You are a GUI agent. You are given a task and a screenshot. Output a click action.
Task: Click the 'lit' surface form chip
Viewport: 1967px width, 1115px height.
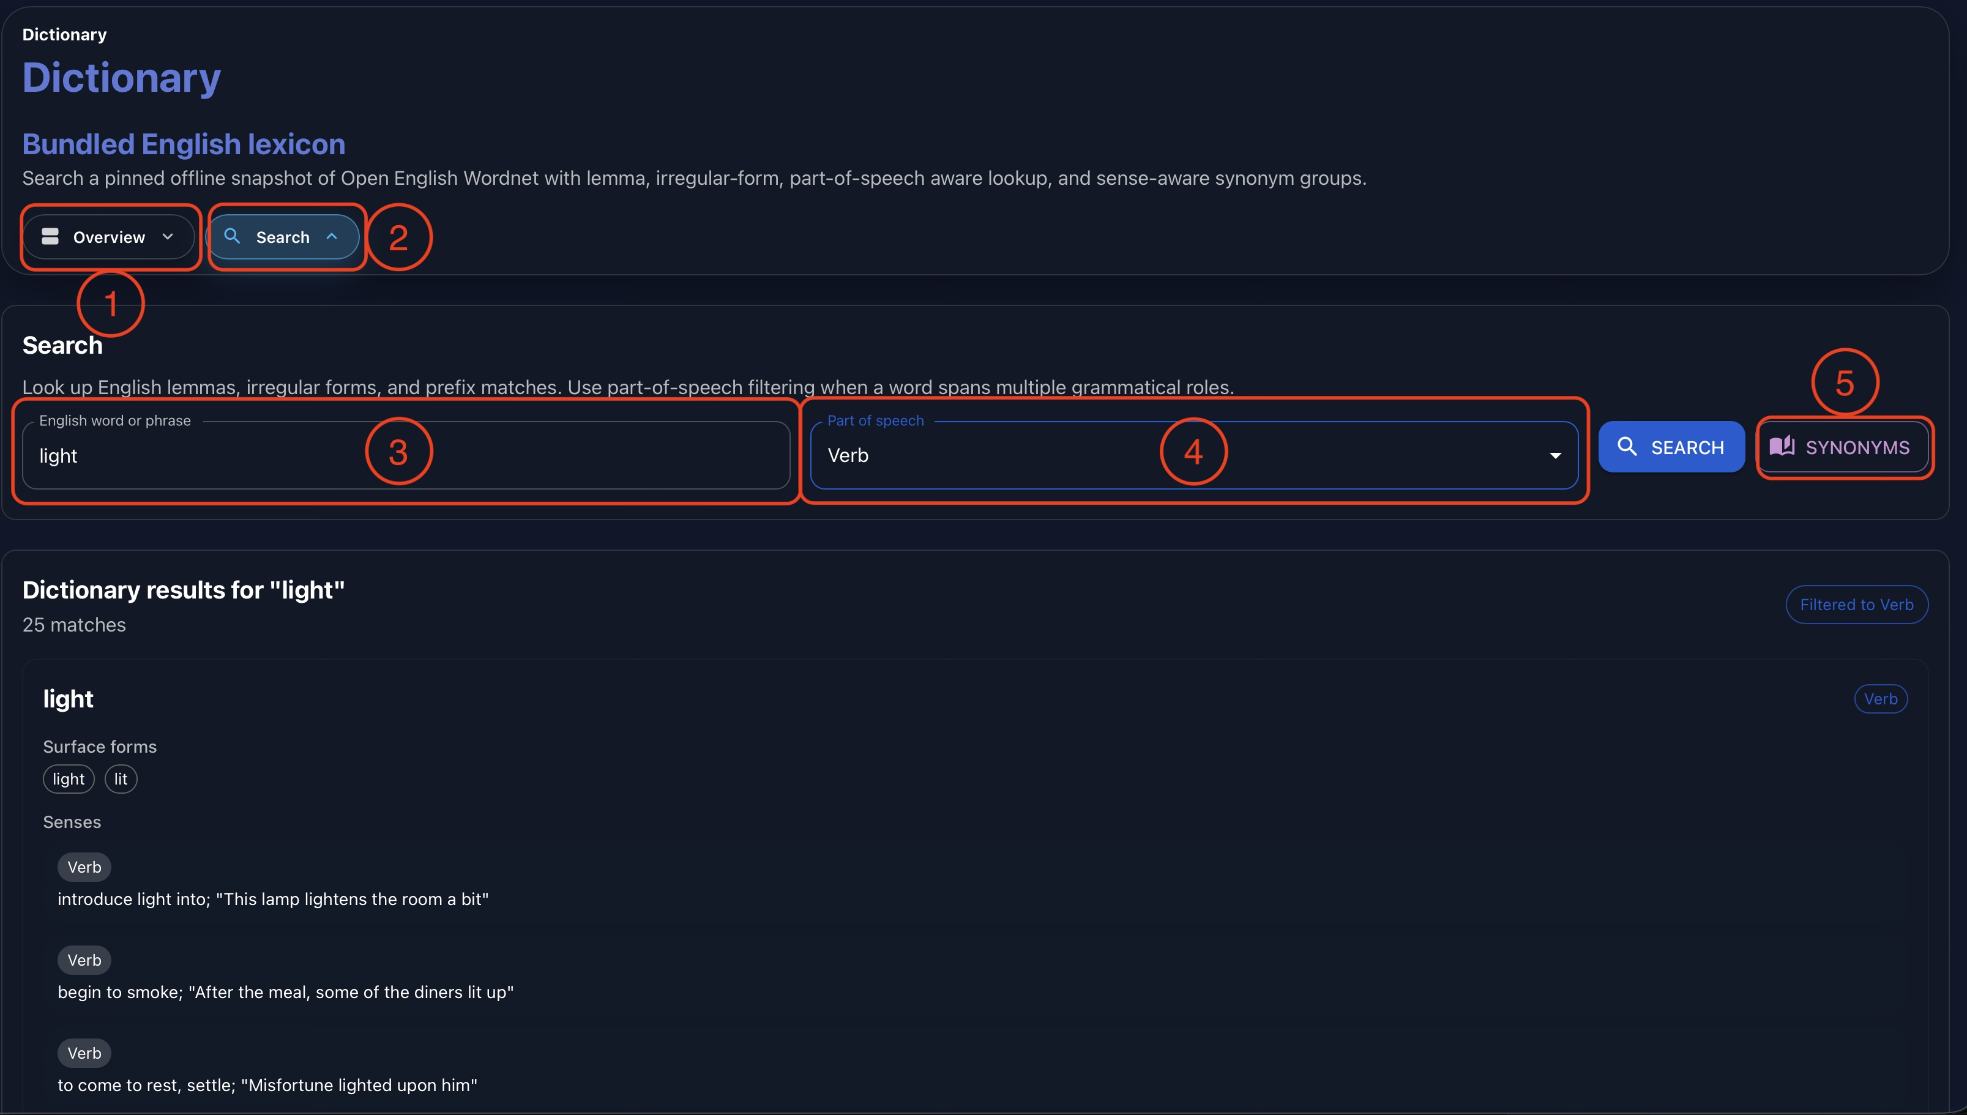point(120,780)
